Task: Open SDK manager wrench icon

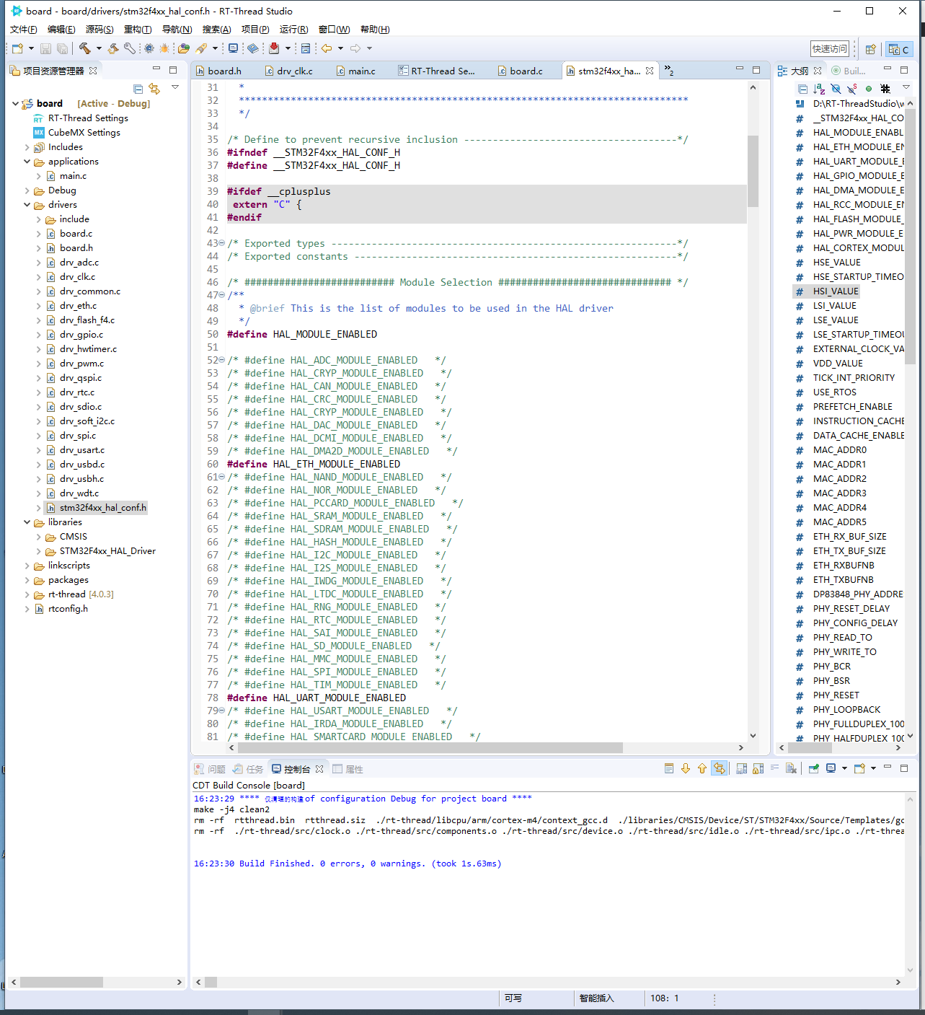Action: click(x=130, y=48)
